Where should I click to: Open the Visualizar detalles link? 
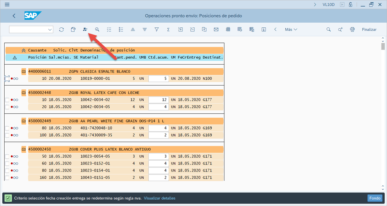159,198
